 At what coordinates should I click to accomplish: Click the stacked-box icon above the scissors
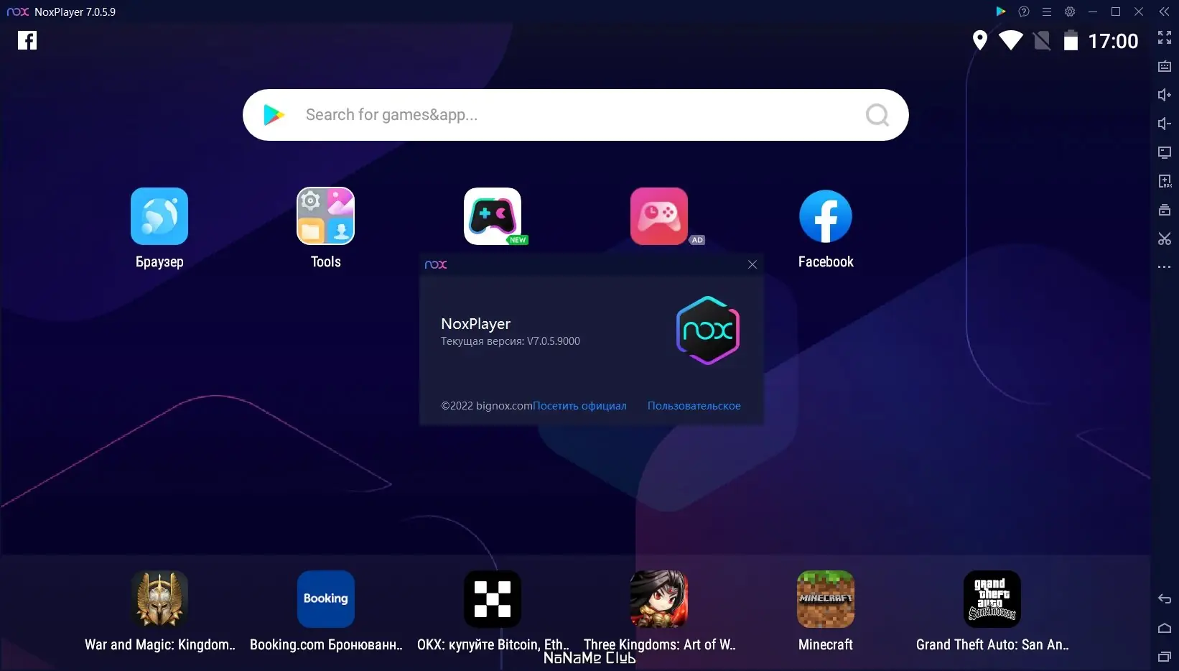1165,210
